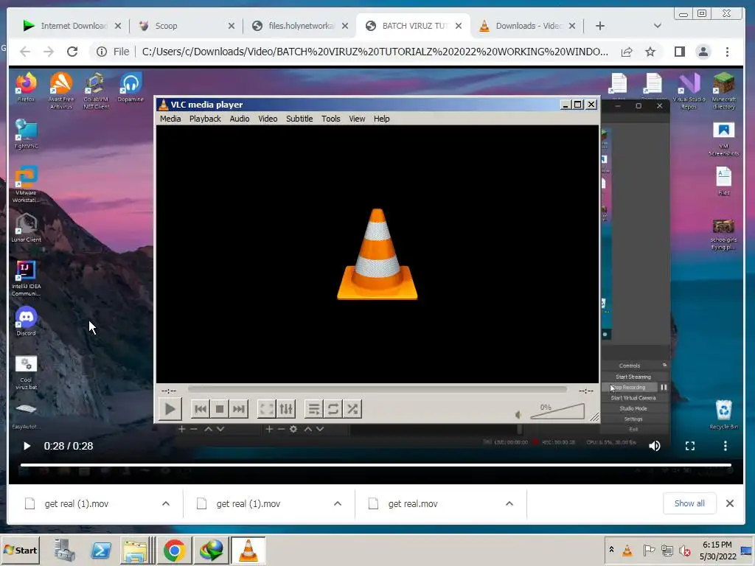Click Show all downloads
This screenshot has height=566, width=755.
tap(689, 503)
